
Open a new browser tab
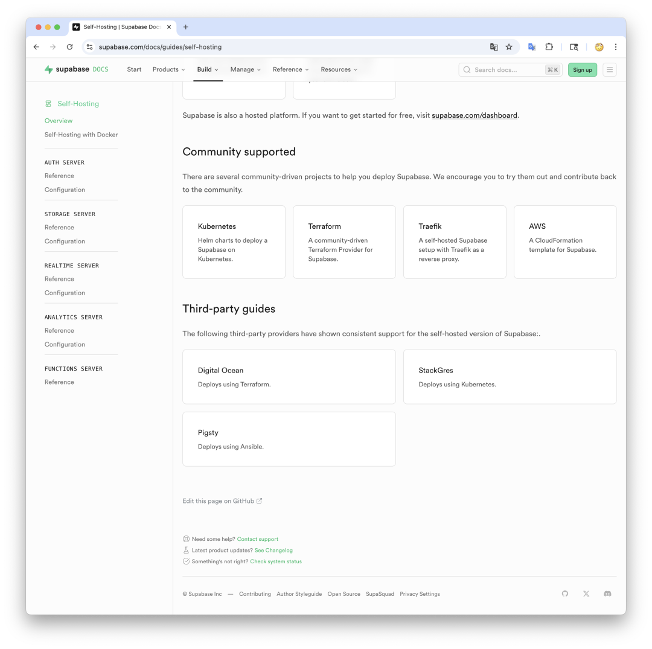(x=186, y=27)
